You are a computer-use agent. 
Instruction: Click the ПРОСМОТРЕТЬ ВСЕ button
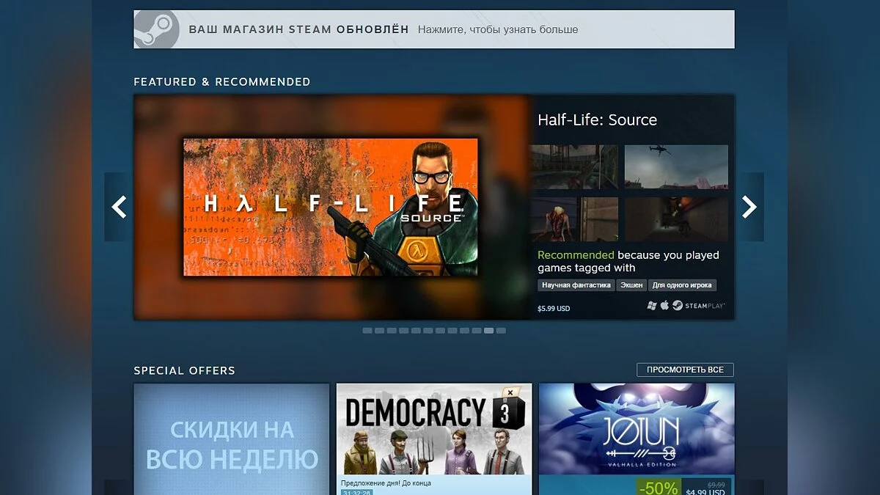click(685, 370)
